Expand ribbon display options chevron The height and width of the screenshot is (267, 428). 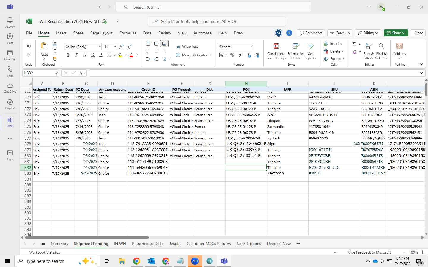coord(421,64)
